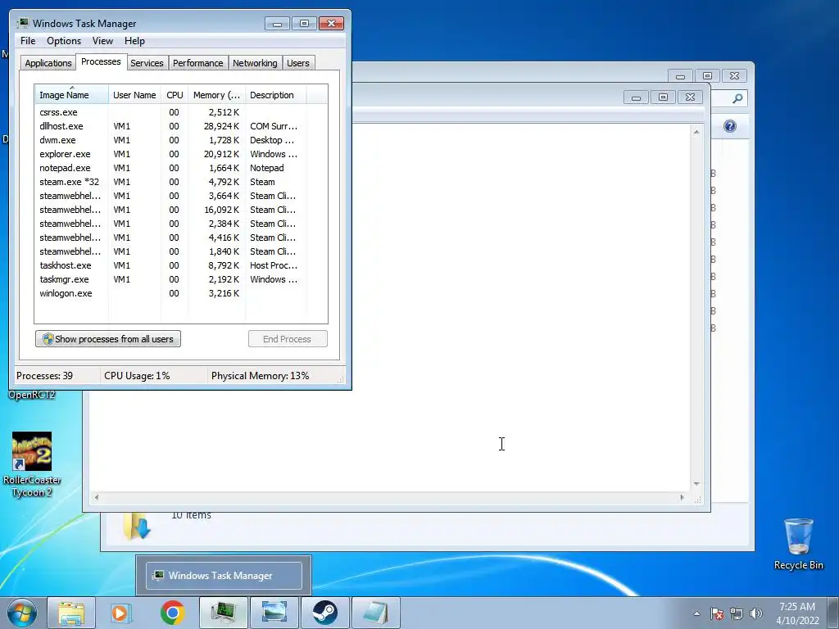Sort by User Name column header
The width and height of the screenshot is (839, 629).
click(x=134, y=95)
